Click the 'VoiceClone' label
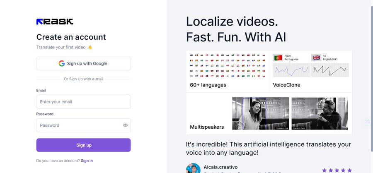Viewport: 373px width, 173px height. [286, 85]
